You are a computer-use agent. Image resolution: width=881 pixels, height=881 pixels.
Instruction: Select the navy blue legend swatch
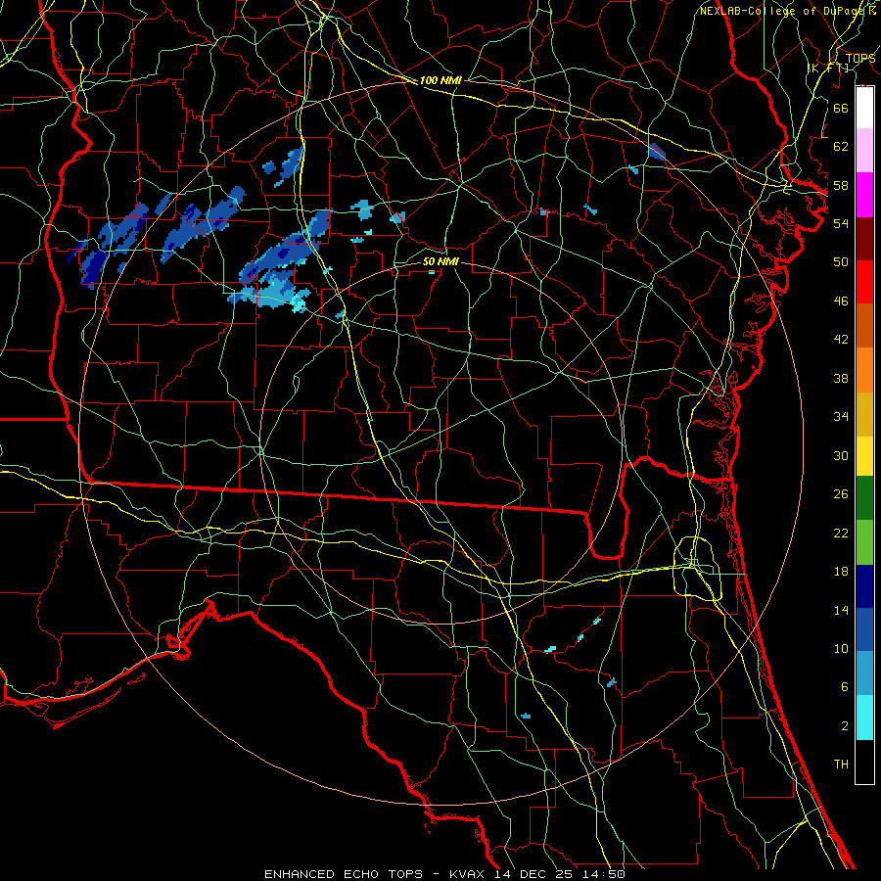coord(864,586)
